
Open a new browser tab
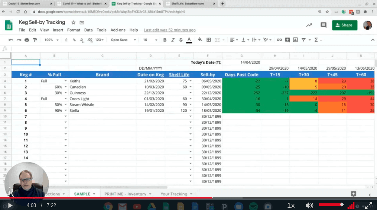222,4
